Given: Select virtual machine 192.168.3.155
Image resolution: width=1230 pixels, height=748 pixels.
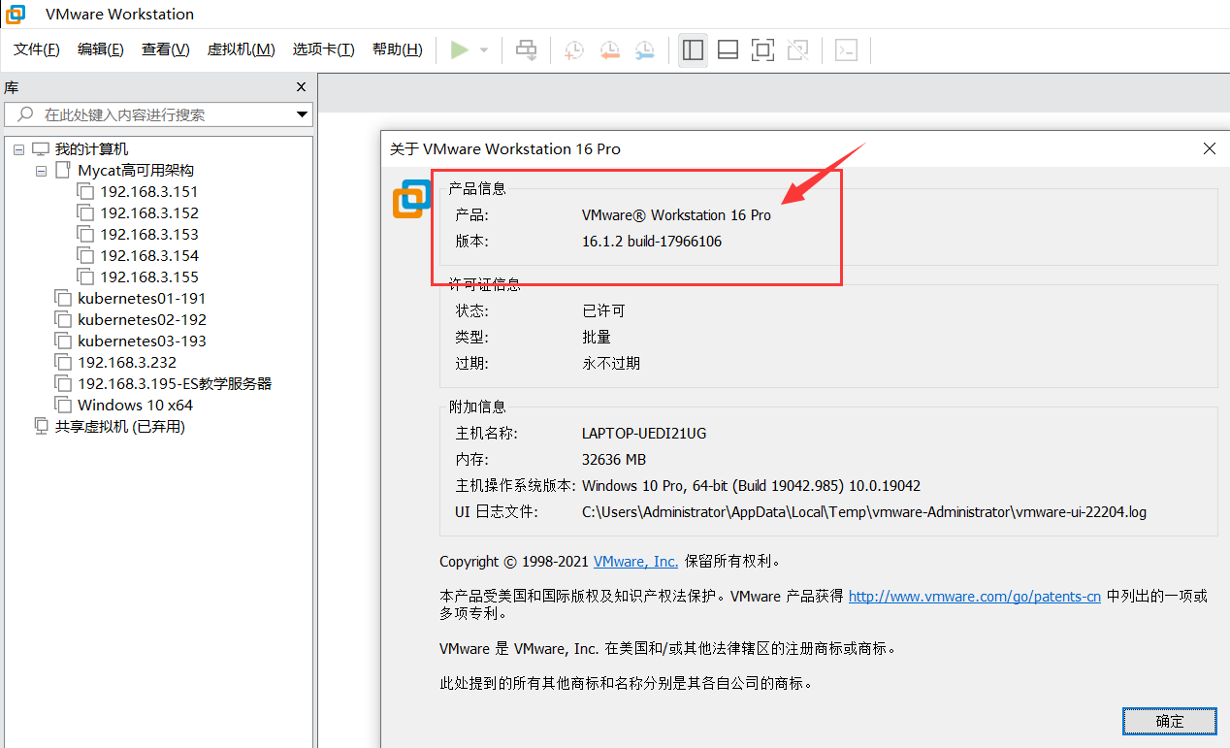Looking at the screenshot, I should 149,277.
